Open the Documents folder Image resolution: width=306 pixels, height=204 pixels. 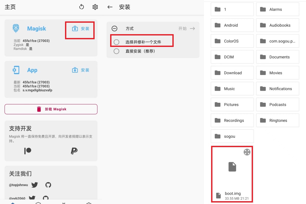[277, 57]
